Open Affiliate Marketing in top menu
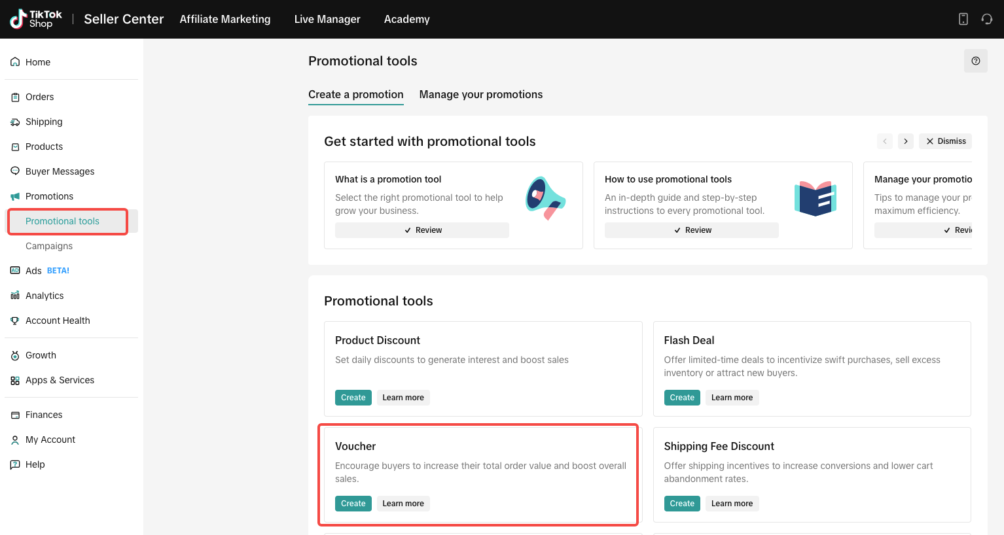The width and height of the screenshot is (1004, 535). click(x=224, y=19)
